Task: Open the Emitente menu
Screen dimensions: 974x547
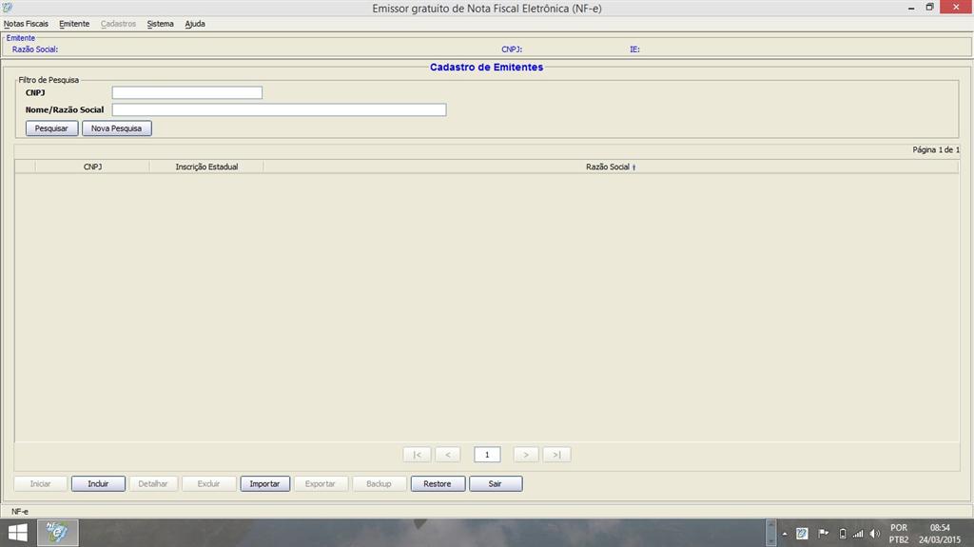Action: click(74, 24)
